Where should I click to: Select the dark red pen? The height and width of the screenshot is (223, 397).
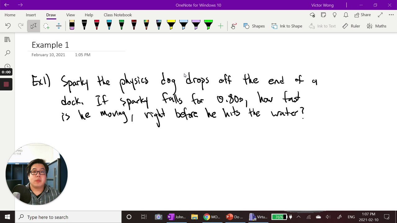134,25
